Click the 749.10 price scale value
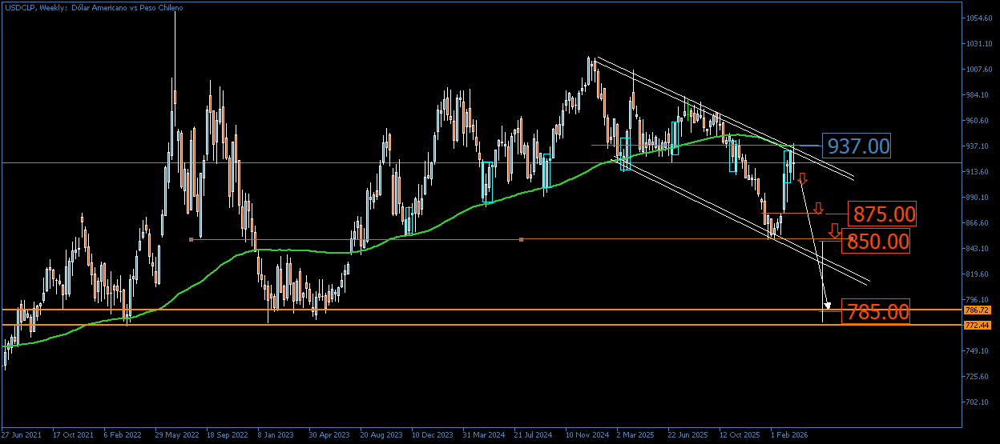The width and height of the screenshot is (1000, 444). [979, 350]
